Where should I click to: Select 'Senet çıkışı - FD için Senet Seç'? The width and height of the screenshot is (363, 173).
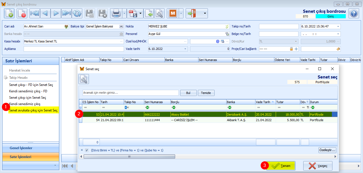[31, 85]
